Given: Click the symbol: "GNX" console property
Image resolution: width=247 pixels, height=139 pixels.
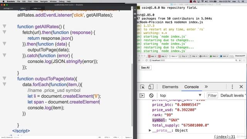Looking at the screenshot, I should [x=166, y=120].
